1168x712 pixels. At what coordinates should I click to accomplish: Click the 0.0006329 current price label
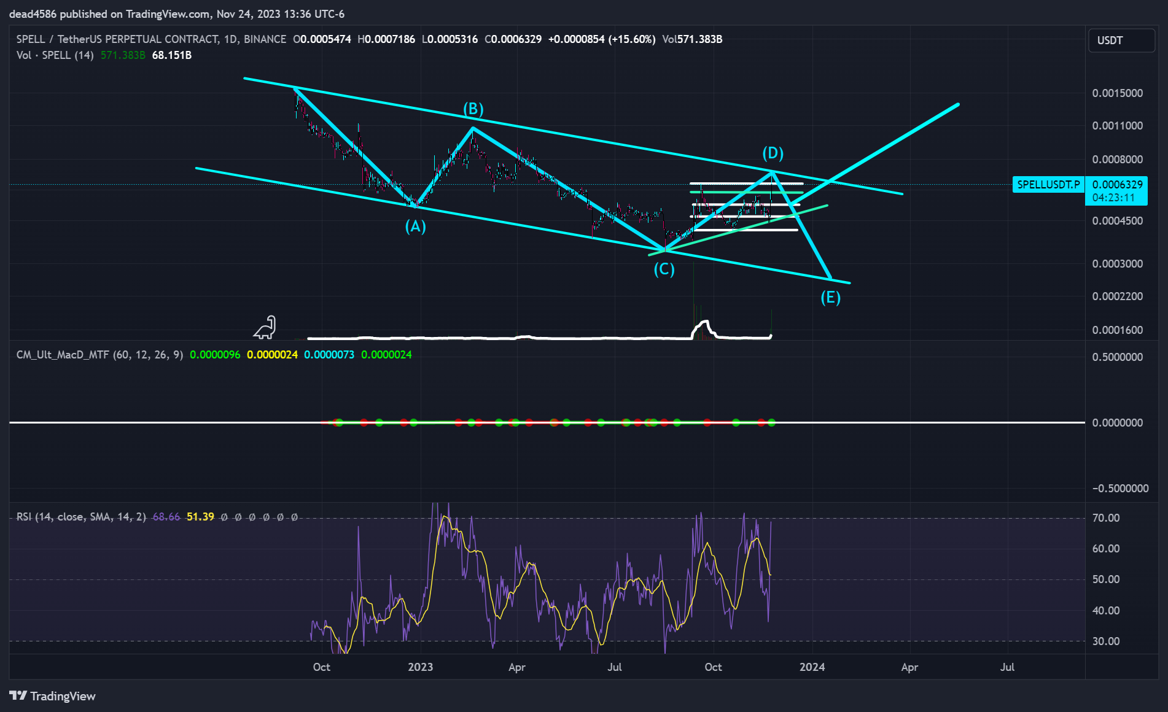[x=1117, y=184]
